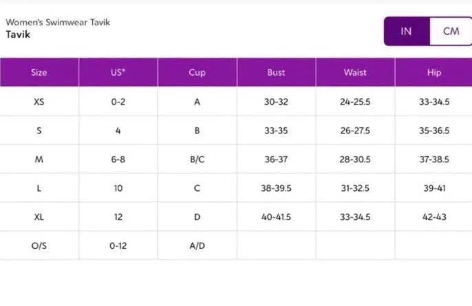Select the O/S size row label
Image resolution: width=472 pixels, height=306 pixels.
pyautogui.click(x=39, y=246)
